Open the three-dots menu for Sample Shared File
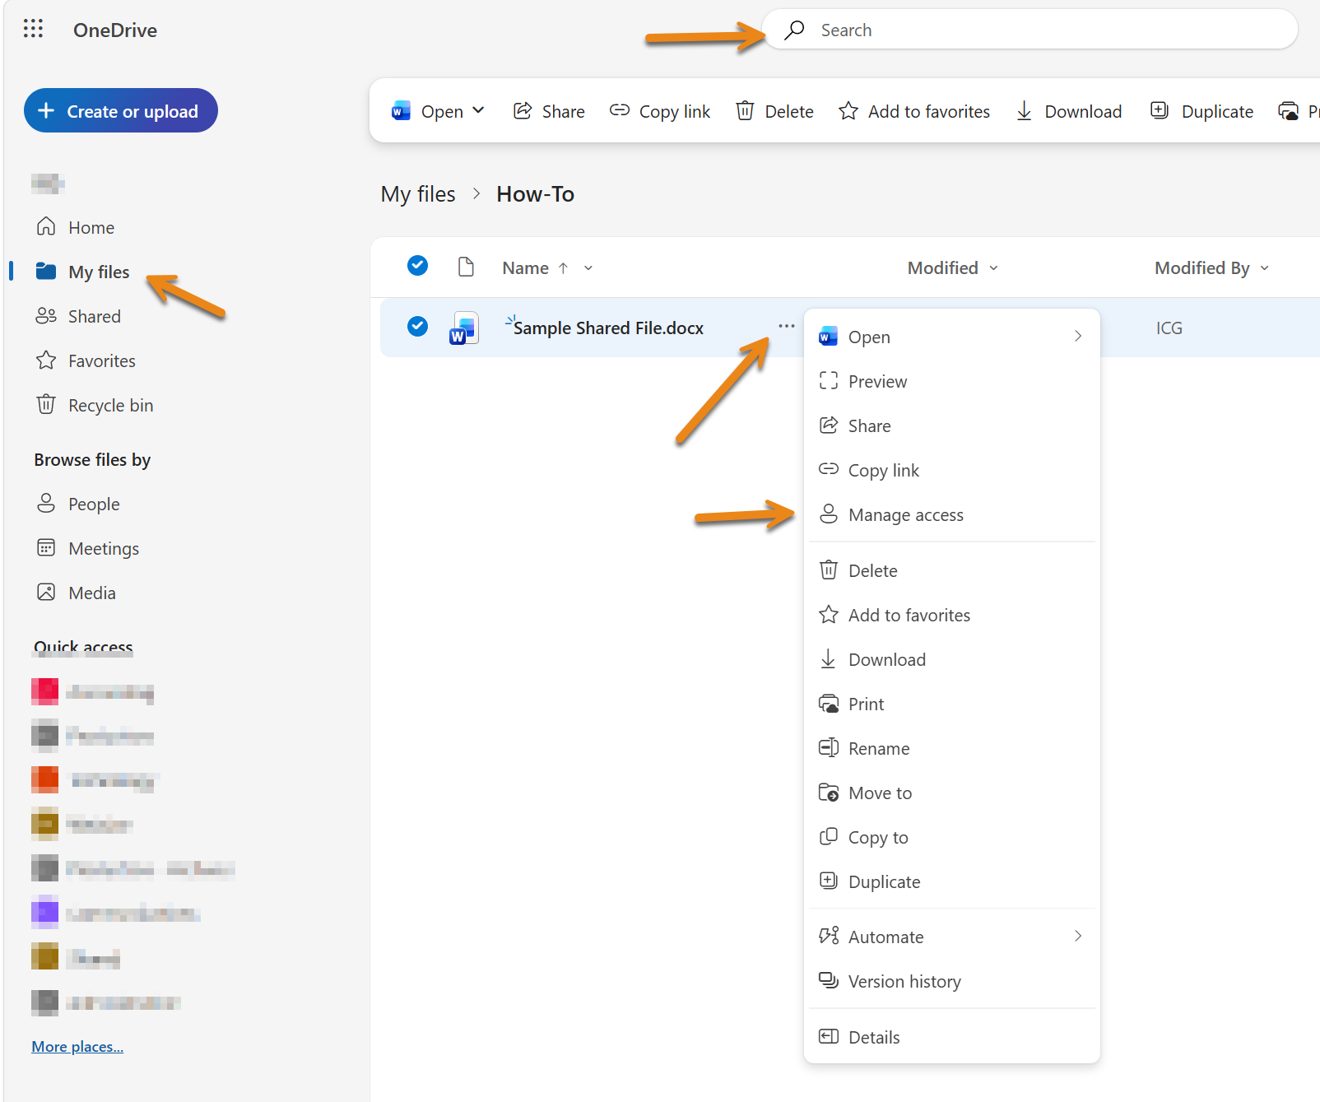Viewport: 1320px width, 1102px height. [x=787, y=327]
